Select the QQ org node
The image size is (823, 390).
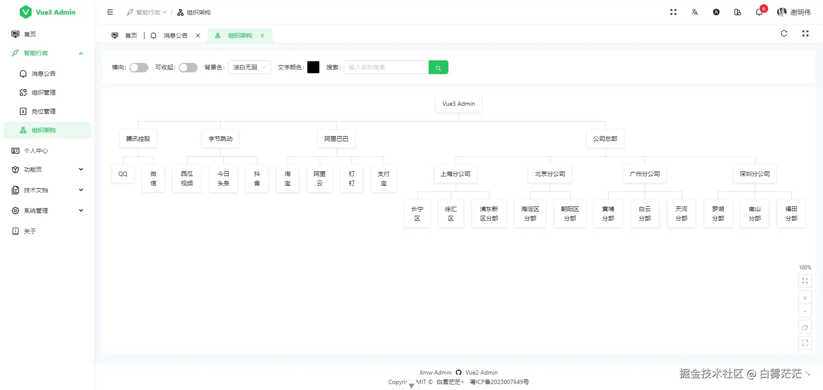click(123, 174)
